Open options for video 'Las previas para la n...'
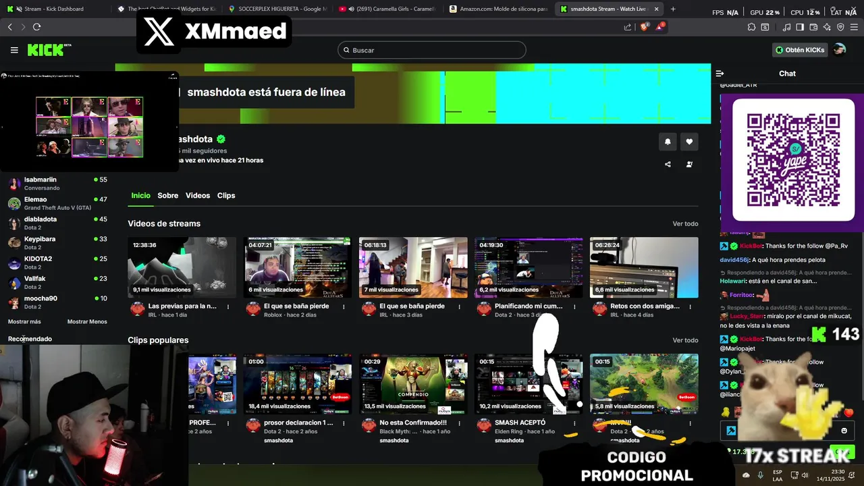The height and width of the screenshot is (486, 864). tap(228, 306)
